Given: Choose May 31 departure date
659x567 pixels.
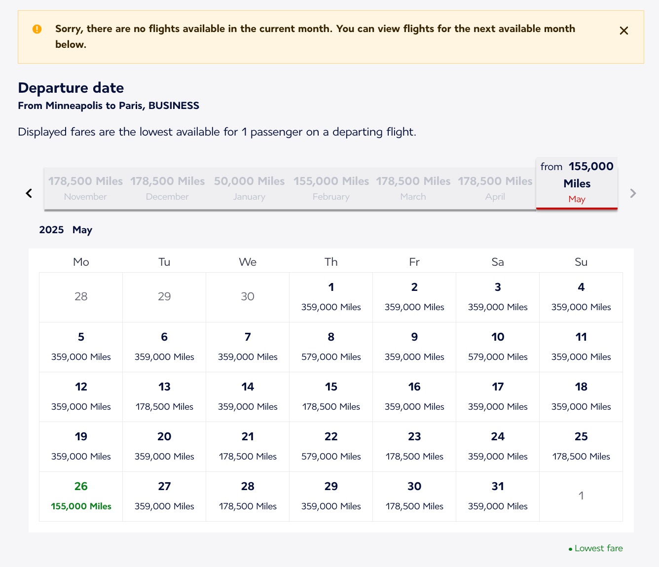Looking at the screenshot, I should coord(497,496).
